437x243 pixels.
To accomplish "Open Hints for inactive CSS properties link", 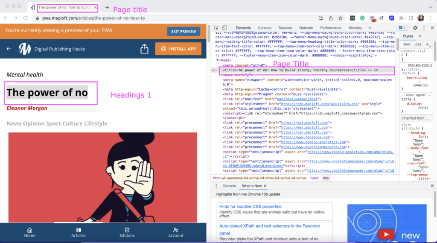I will [250, 206].
